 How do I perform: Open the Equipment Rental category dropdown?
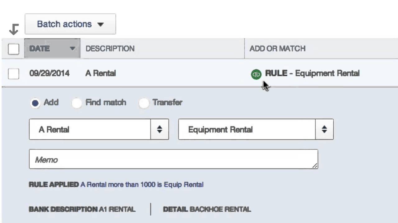[x=324, y=129]
